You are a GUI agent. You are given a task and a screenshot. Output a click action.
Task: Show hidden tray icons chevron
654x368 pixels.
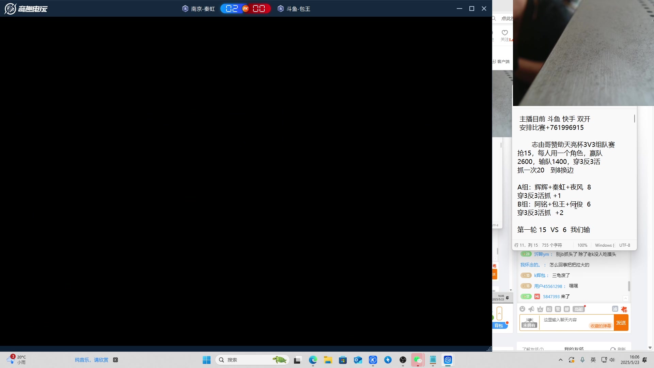pos(561,360)
